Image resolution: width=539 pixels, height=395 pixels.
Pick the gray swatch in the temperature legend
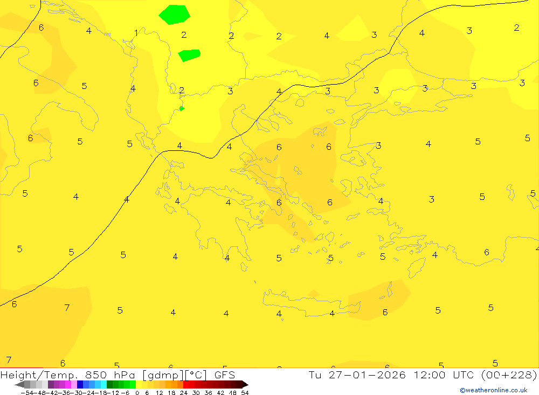point(27,385)
